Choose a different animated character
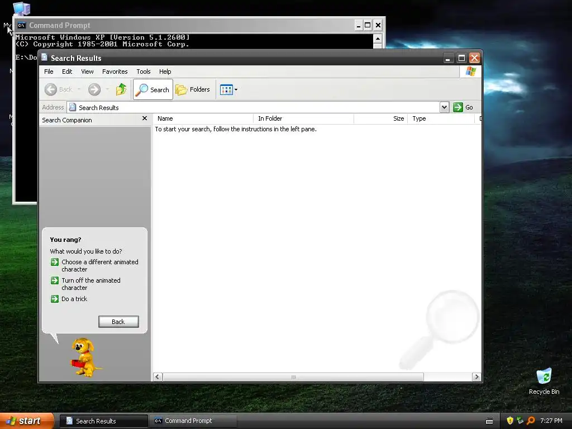Image resolution: width=572 pixels, height=429 pixels. point(94,265)
